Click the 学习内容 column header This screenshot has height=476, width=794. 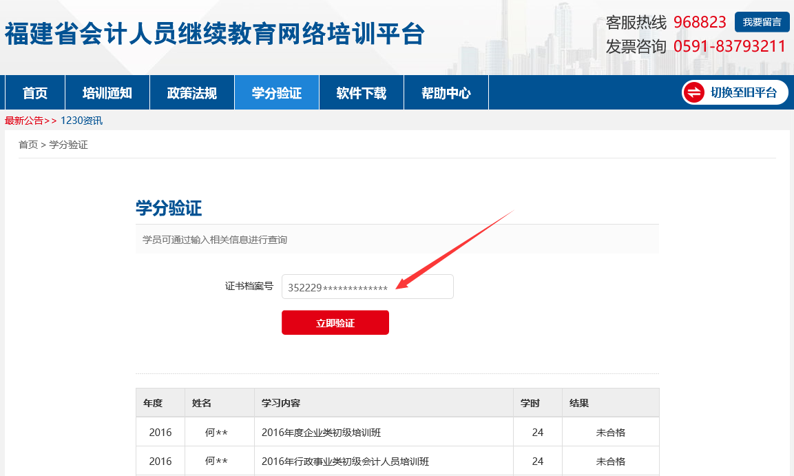point(281,403)
